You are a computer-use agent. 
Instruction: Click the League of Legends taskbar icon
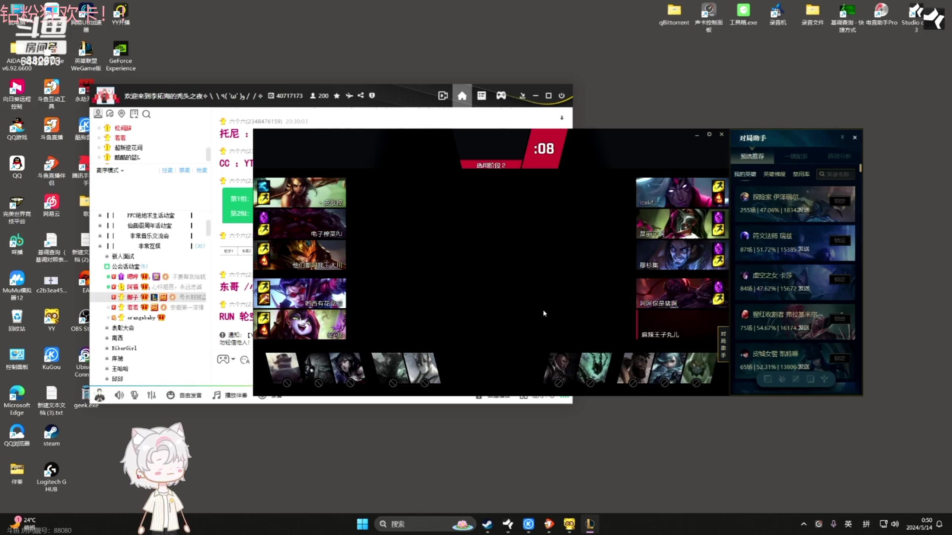click(x=590, y=524)
